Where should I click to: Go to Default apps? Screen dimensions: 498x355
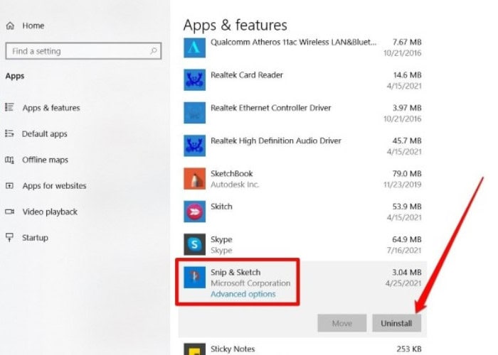pos(44,133)
